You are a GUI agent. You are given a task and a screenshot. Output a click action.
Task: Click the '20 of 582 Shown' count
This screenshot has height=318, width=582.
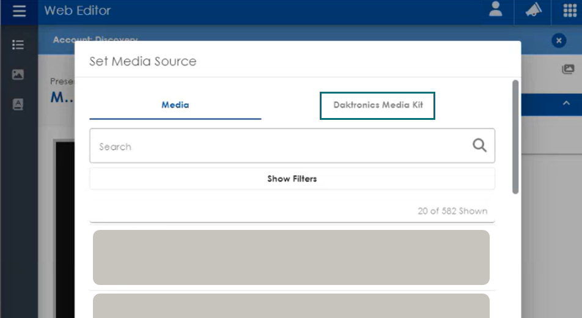pyautogui.click(x=452, y=211)
